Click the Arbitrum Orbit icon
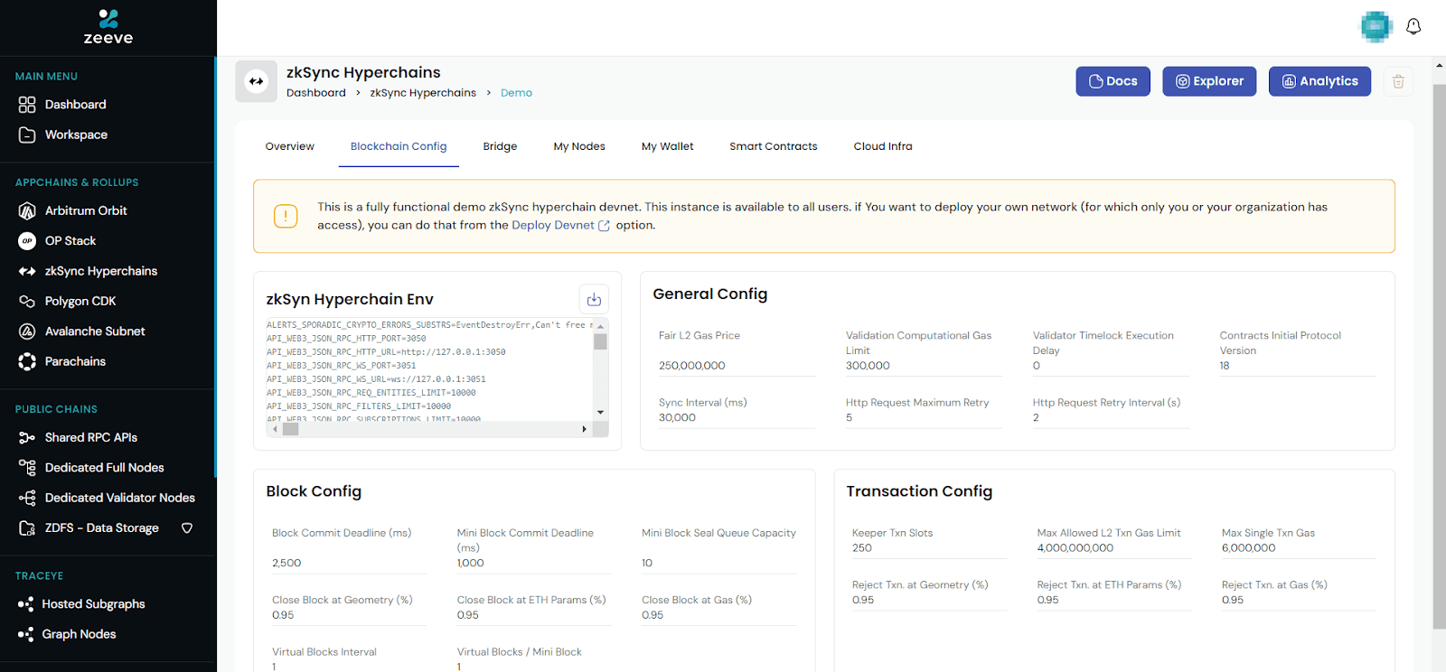 click(27, 210)
